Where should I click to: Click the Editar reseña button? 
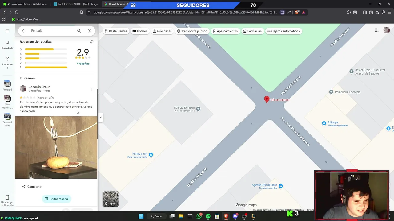pyautogui.click(x=57, y=199)
